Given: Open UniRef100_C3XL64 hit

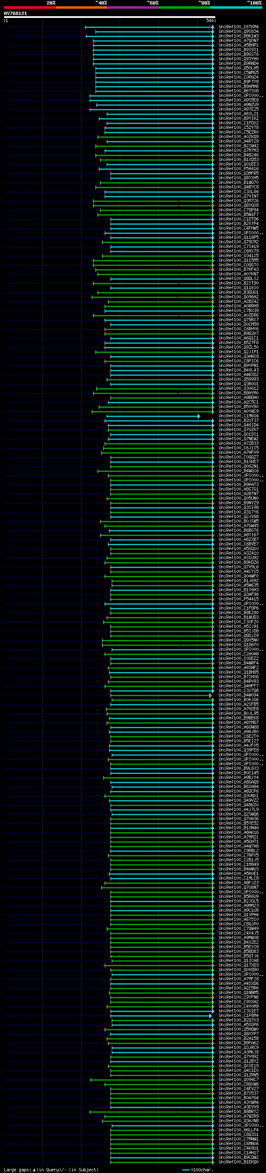Looking at the screenshot, I should [239, 192].
